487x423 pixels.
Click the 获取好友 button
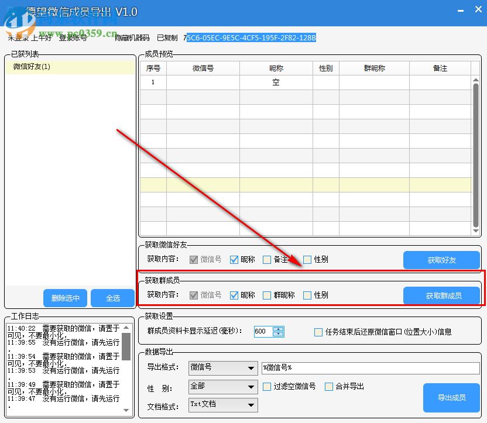(441, 260)
